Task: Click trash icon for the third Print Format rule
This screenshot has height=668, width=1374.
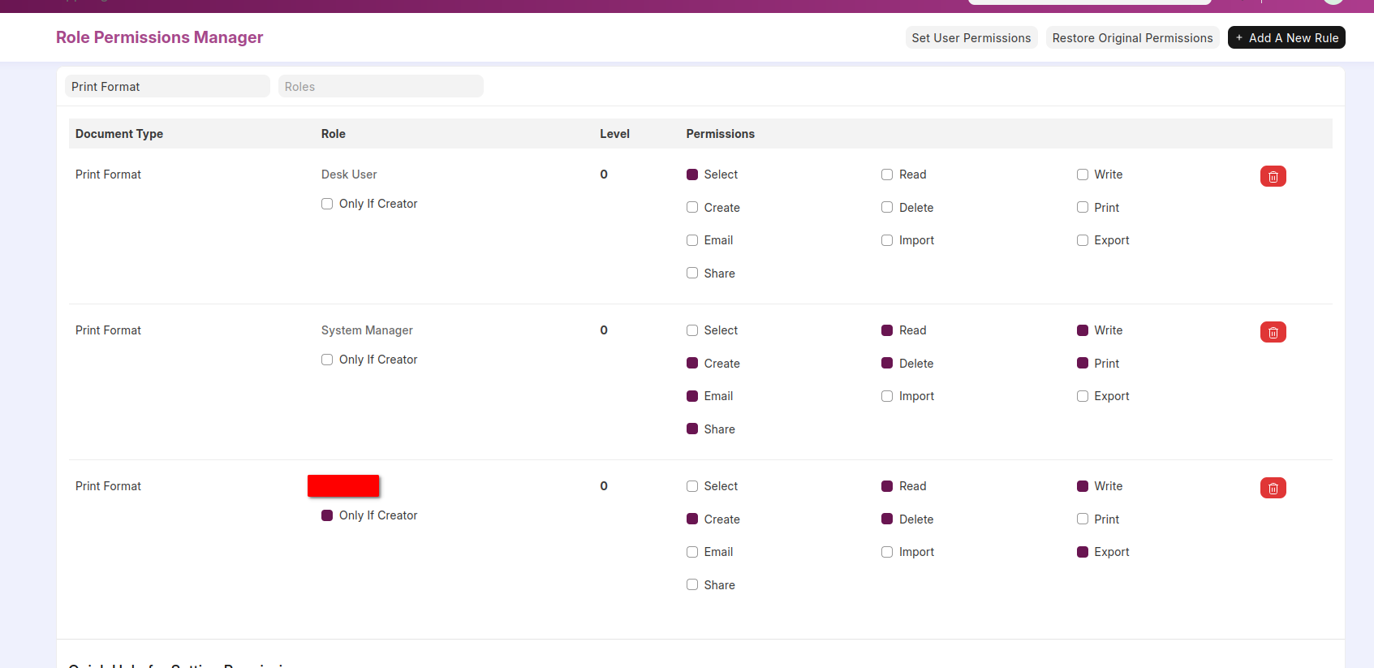Action: pyautogui.click(x=1273, y=488)
